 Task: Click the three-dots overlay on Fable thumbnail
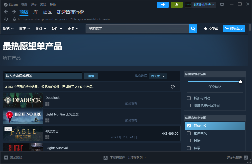(x=8, y=129)
